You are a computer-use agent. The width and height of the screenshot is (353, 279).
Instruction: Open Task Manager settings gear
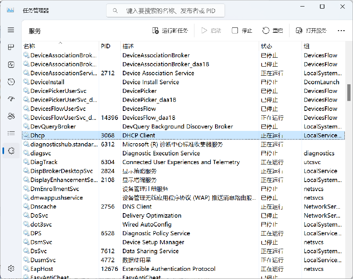(11, 268)
